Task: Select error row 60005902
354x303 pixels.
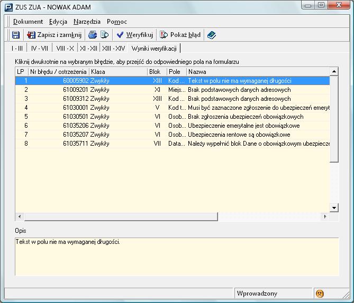Action: coord(173,81)
